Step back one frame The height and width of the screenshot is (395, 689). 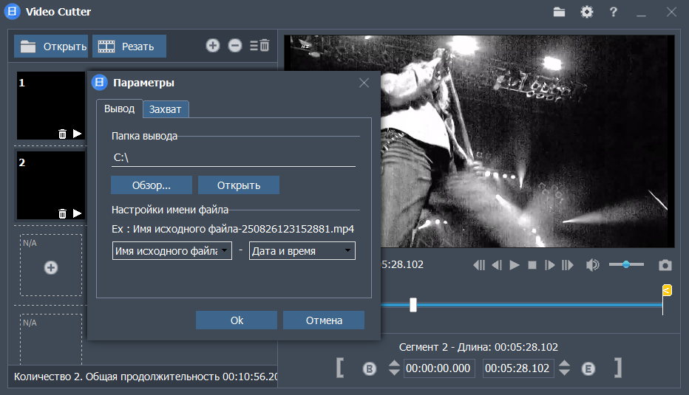(497, 265)
